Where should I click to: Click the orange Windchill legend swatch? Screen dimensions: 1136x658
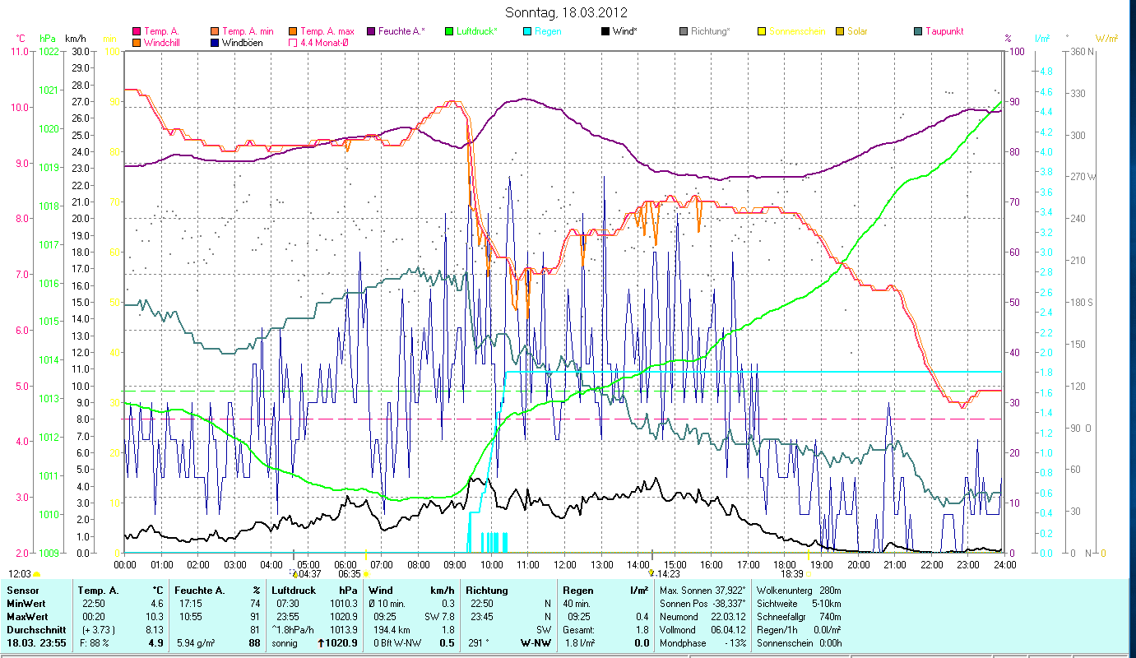(x=137, y=42)
